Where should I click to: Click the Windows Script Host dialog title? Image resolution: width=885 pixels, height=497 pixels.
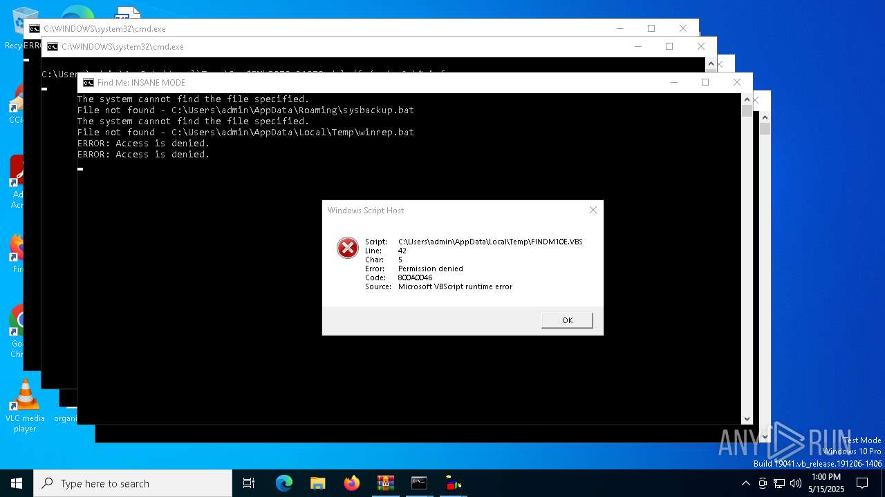pyautogui.click(x=366, y=211)
